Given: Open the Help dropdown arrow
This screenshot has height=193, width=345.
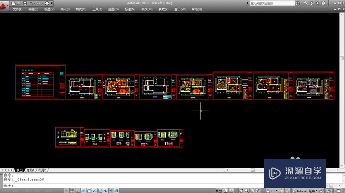Looking at the screenshot, I should coord(327,3).
